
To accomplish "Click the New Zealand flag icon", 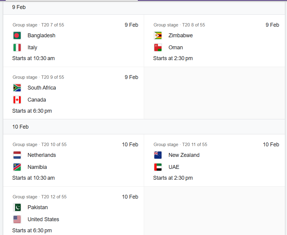I will click(158, 155).
